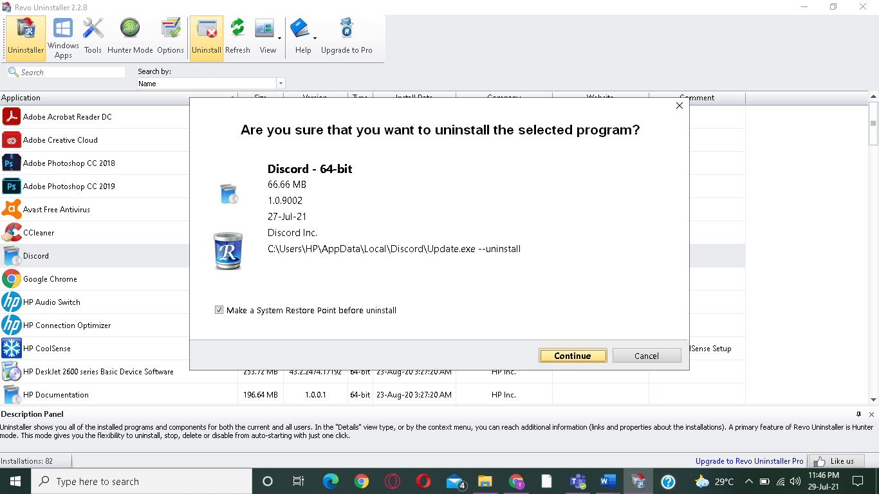The image size is (879, 494).
Task: Cancel the Discord uninstall dialog
Action: tap(646, 355)
